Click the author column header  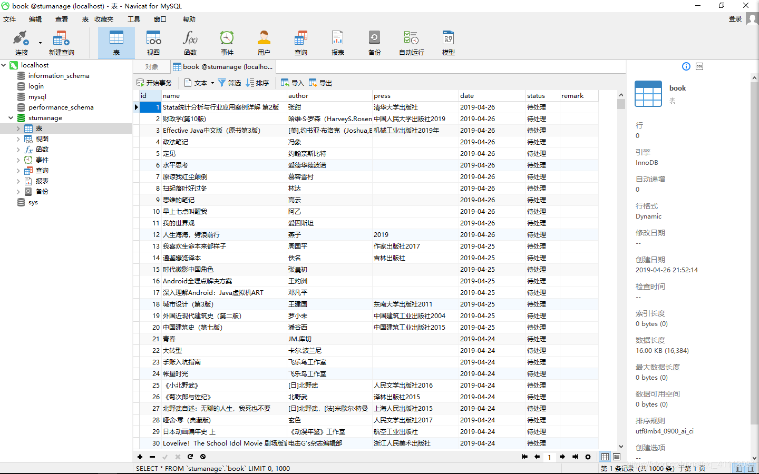pos(329,96)
